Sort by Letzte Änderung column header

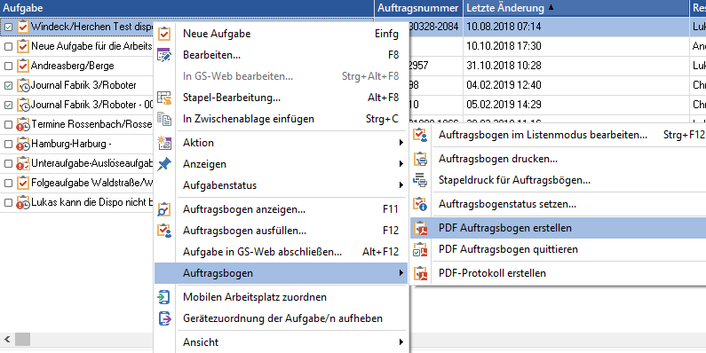click(575, 8)
